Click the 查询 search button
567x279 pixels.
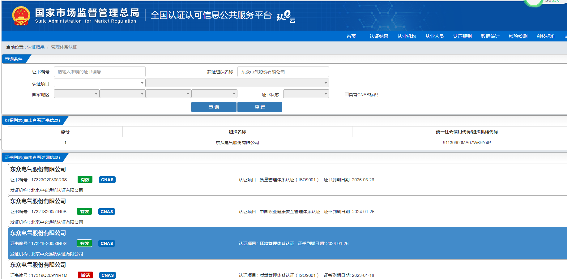[214, 107]
